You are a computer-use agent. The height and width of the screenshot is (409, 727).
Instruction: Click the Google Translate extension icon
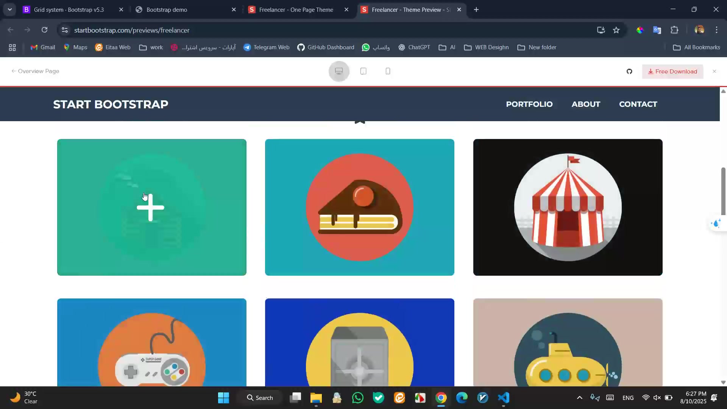(x=657, y=30)
